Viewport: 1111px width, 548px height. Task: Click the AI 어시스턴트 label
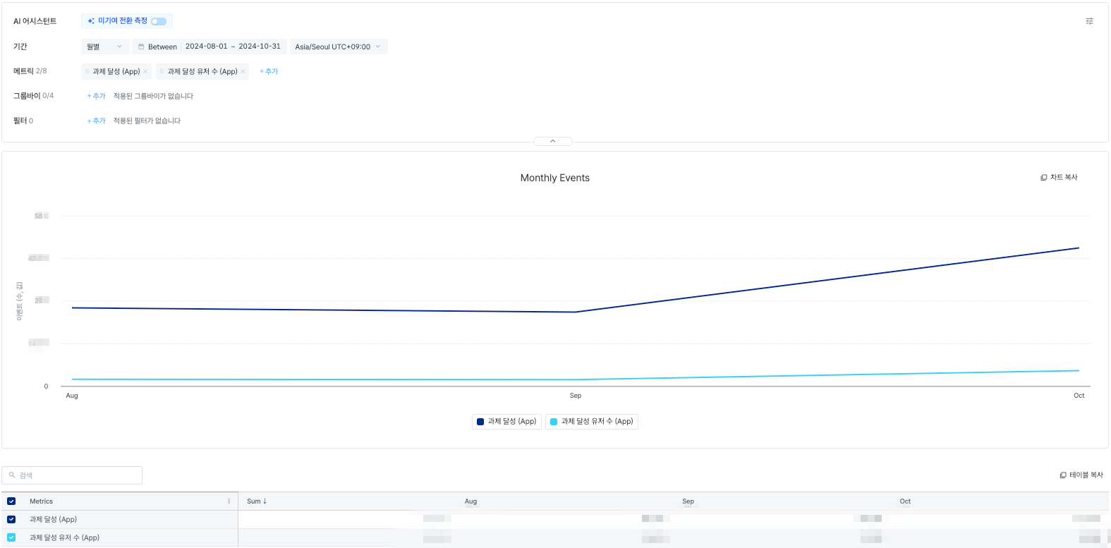(35, 21)
